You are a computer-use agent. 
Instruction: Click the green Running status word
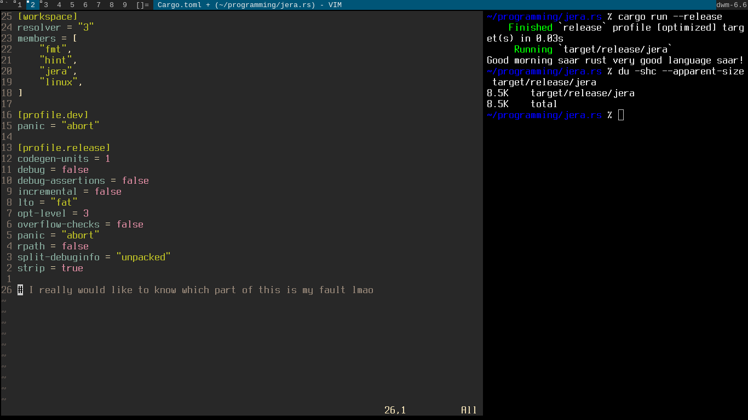point(533,49)
